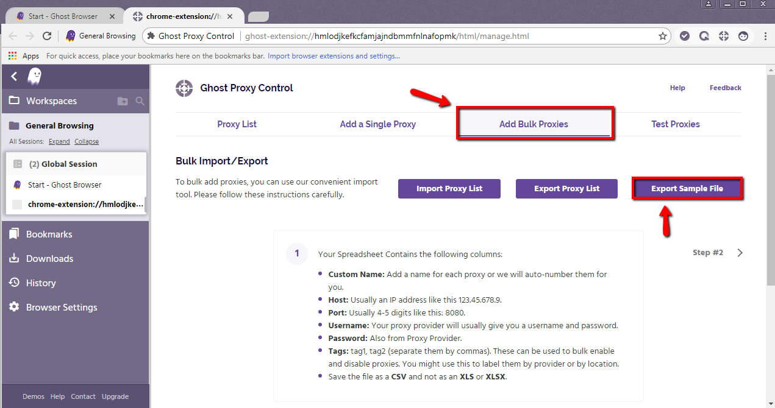Click the Export Sample File button
The height and width of the screenshot is (408, 775).
[687, 189]
